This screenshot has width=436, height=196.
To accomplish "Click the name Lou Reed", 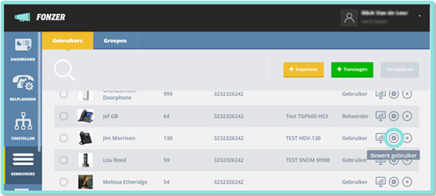I will point(114,160).
